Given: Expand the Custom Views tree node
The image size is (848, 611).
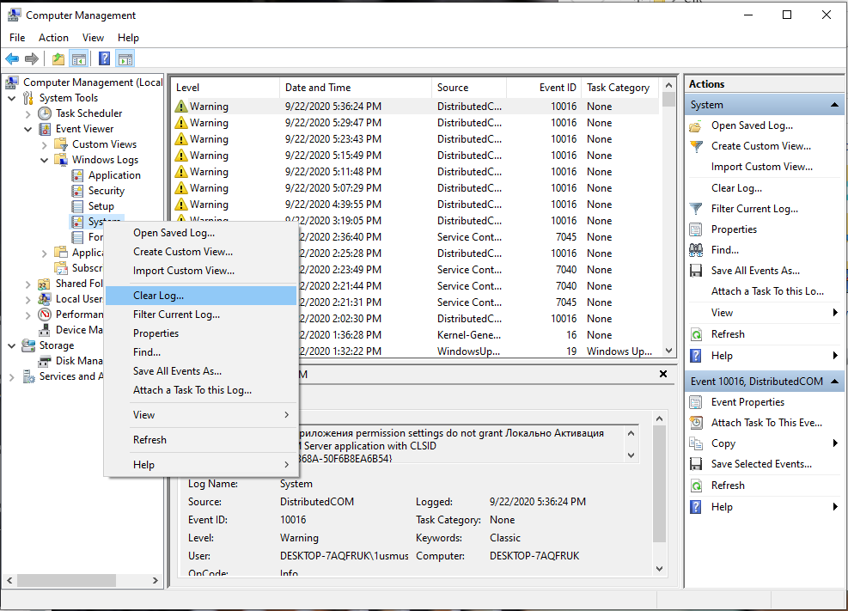Looking at the screenshot, I should pyautogui.click(x=45, y=145).
